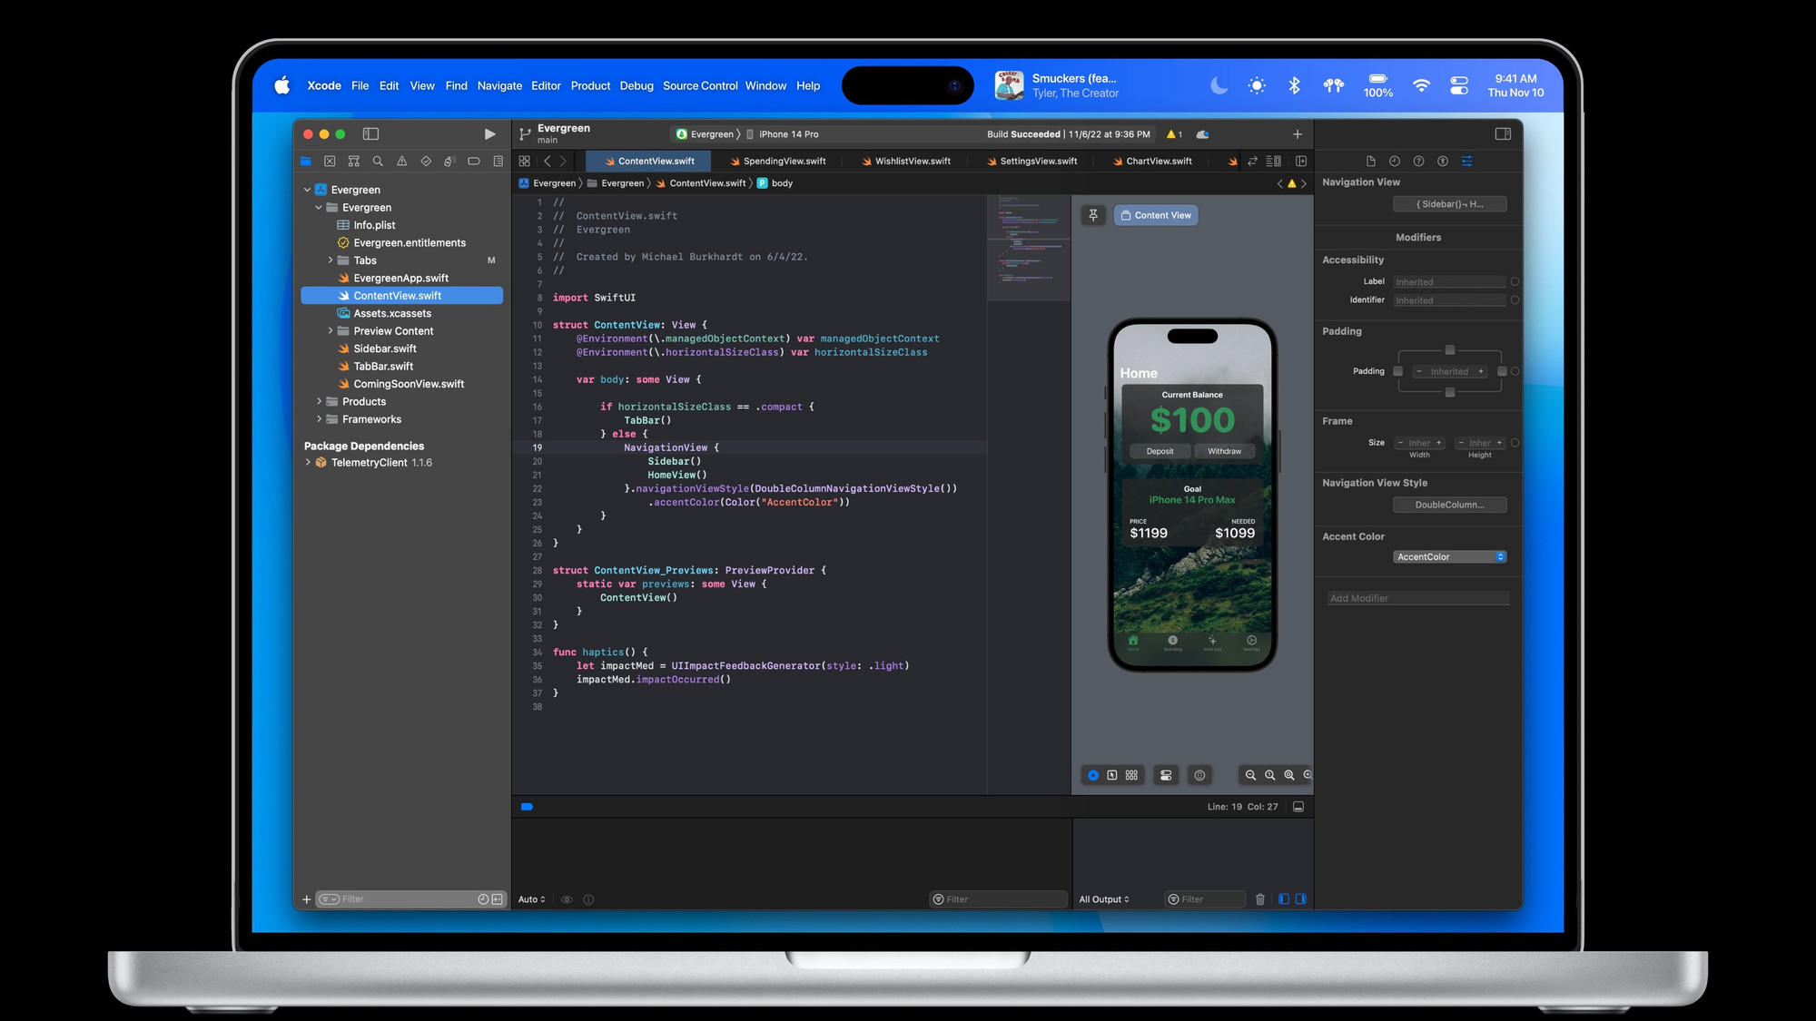Open the Project navigator folder icon
Screen dimensions: 1816x1021
tap(306, 162)
